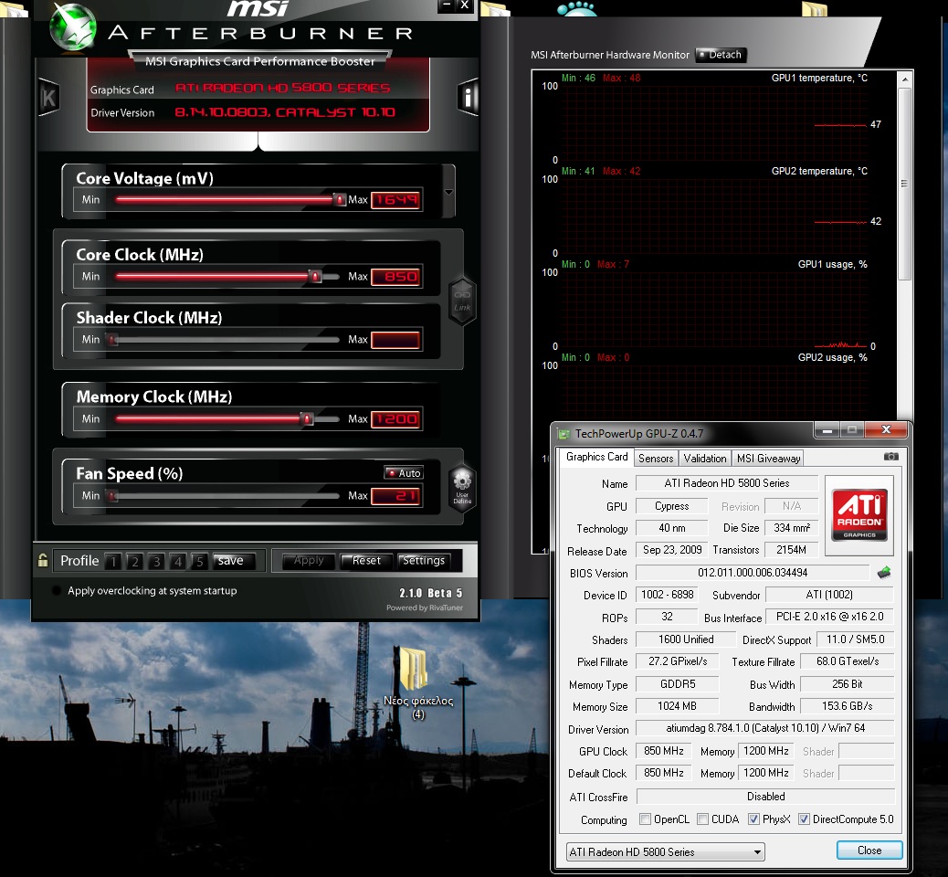Check the OpenCL checkbox
Screen dimensions: 948x877
(x=645, y=819)
